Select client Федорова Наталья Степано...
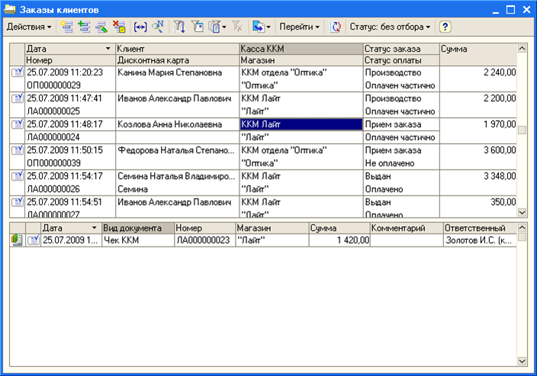 176,151
